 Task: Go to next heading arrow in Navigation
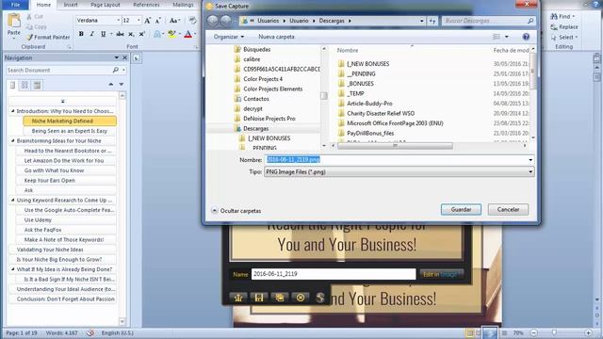(122, 84)
